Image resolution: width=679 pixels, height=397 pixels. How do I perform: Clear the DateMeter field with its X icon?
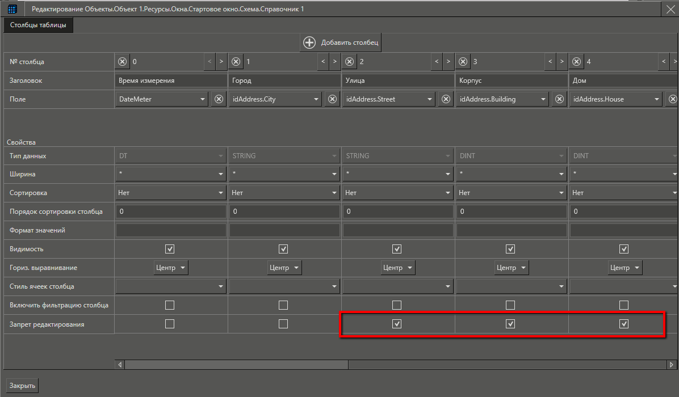219,99
